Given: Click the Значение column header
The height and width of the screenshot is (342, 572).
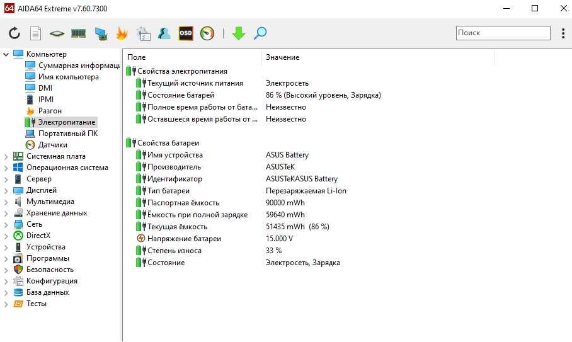Looking at the screenshot, I should [378, 57].
